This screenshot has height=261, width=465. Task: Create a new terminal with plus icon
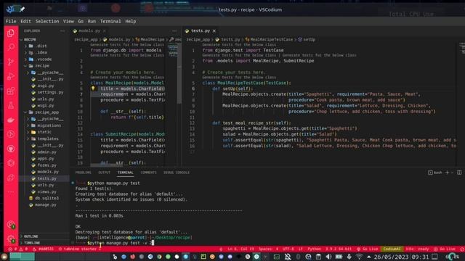pos(448,173)
